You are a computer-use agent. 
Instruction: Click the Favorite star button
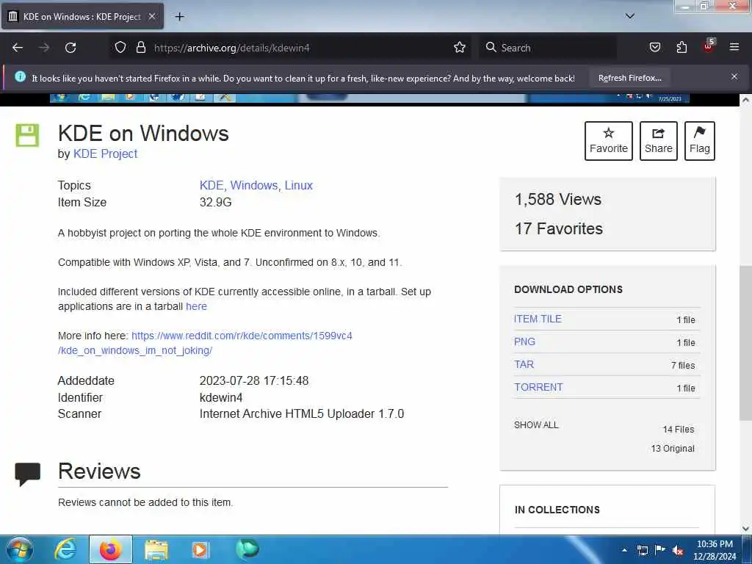point(609,141)
